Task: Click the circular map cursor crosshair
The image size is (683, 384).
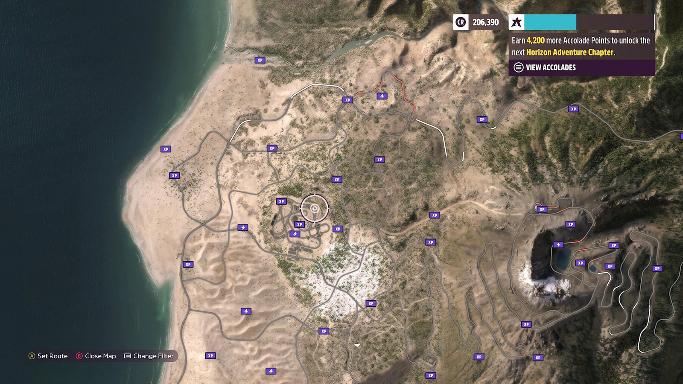Action: (315, 208)
